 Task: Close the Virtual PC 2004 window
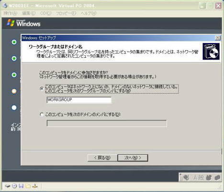click(x=218, y=6)
